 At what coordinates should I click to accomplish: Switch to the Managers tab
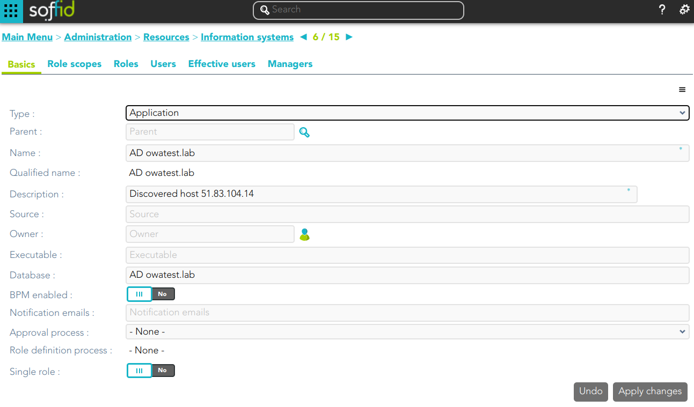click(290, 64)
